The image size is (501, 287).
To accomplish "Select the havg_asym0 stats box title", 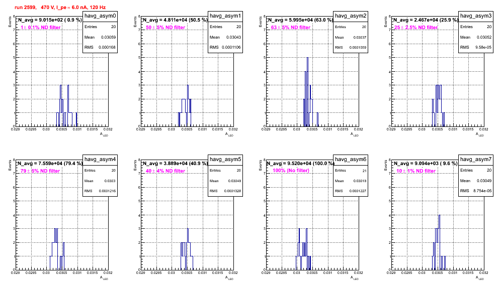I will click(100, 16).
